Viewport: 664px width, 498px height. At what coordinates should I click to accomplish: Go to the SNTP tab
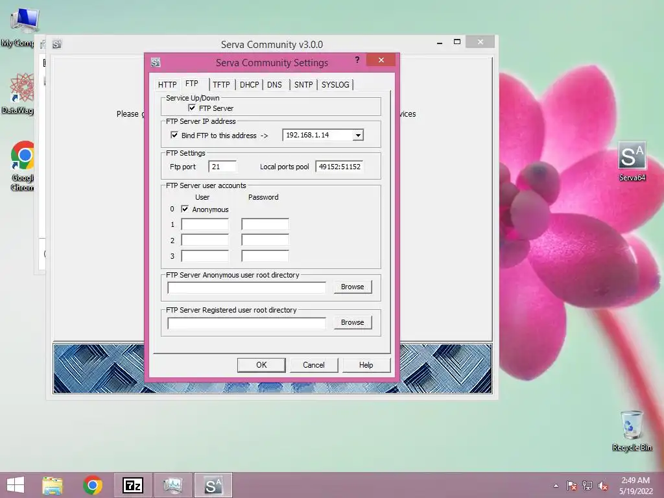click(303, 85)
